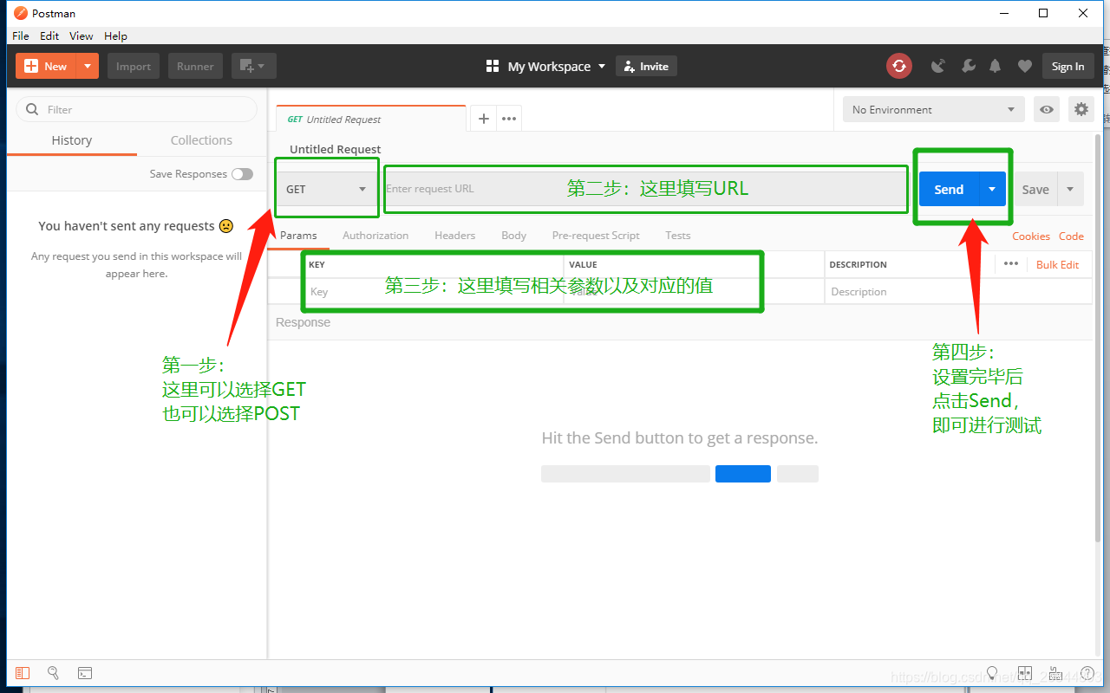The height and width of the screenshot is (693, 1110).
Task: Select the Untitled Request tab
Action: [x=371, y=120]
